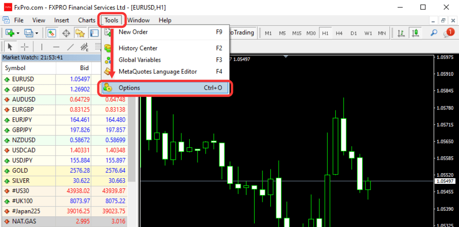459x227 pixels.
Task: Select the AUDUSD symbol row
Action: point(65,99)
